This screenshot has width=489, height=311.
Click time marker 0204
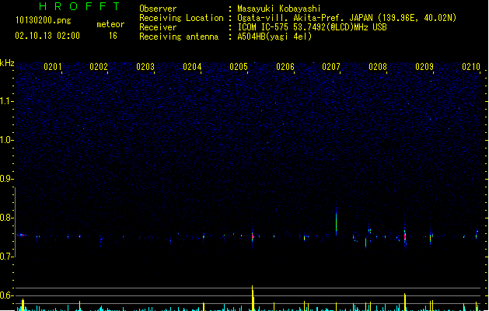pyautogui.click(x=192, y=67)
